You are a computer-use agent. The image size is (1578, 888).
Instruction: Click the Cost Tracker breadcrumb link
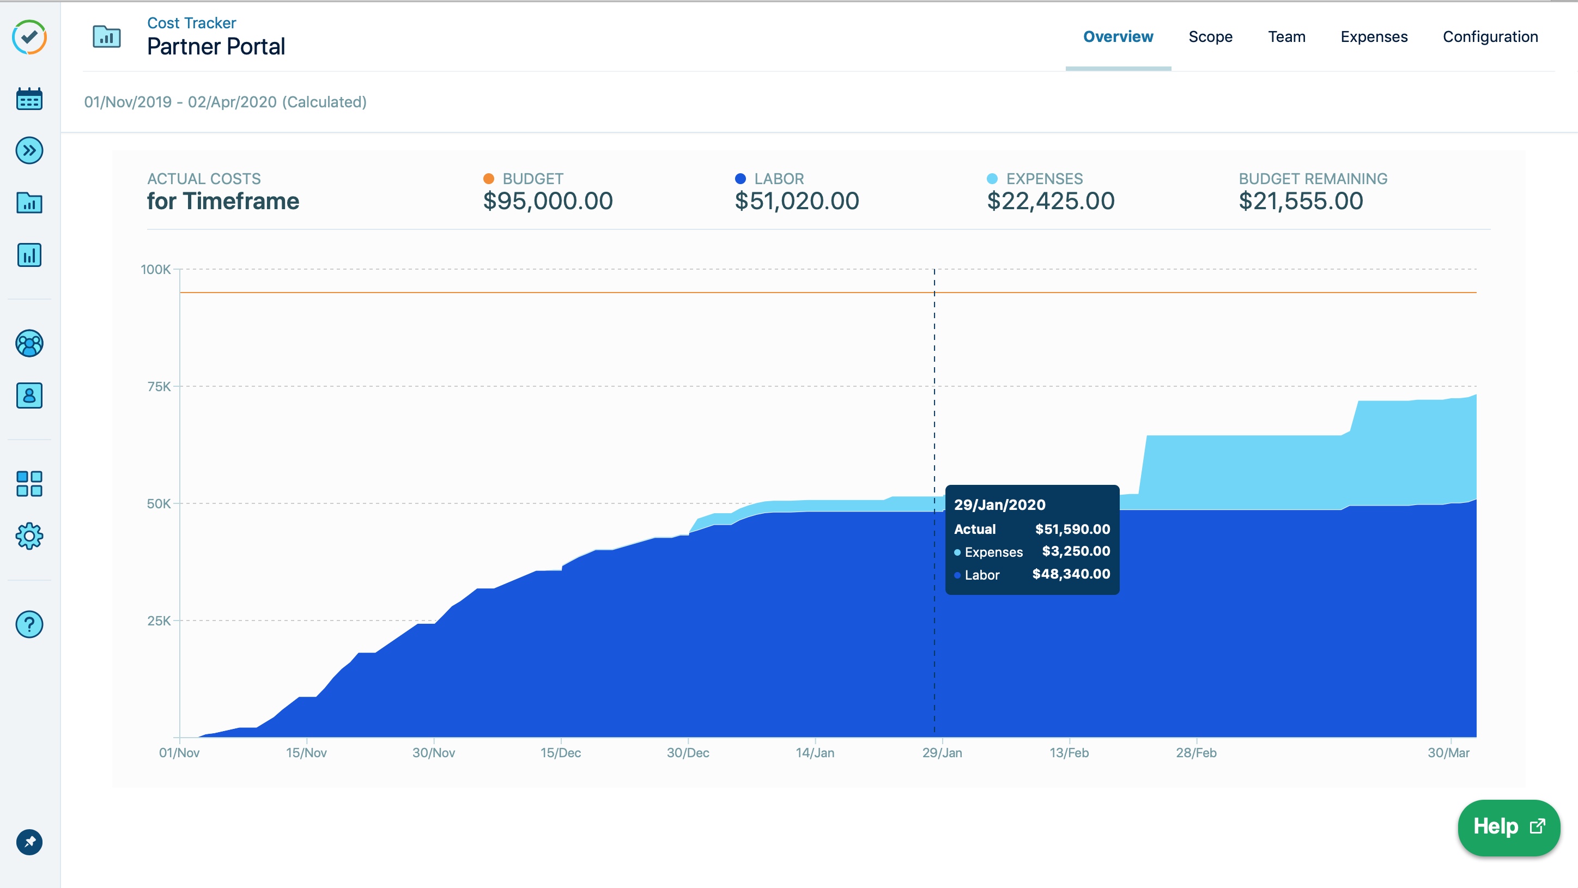tap(192, 23)
